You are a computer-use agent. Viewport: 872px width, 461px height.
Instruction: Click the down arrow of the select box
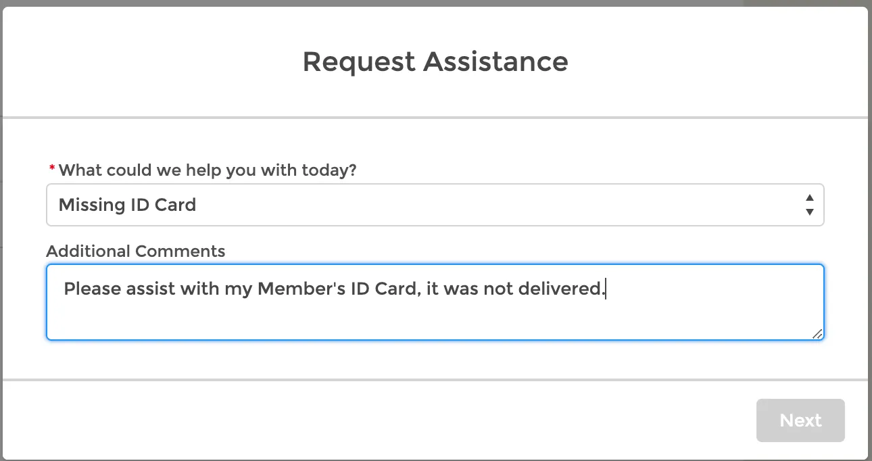coord(809,212)
